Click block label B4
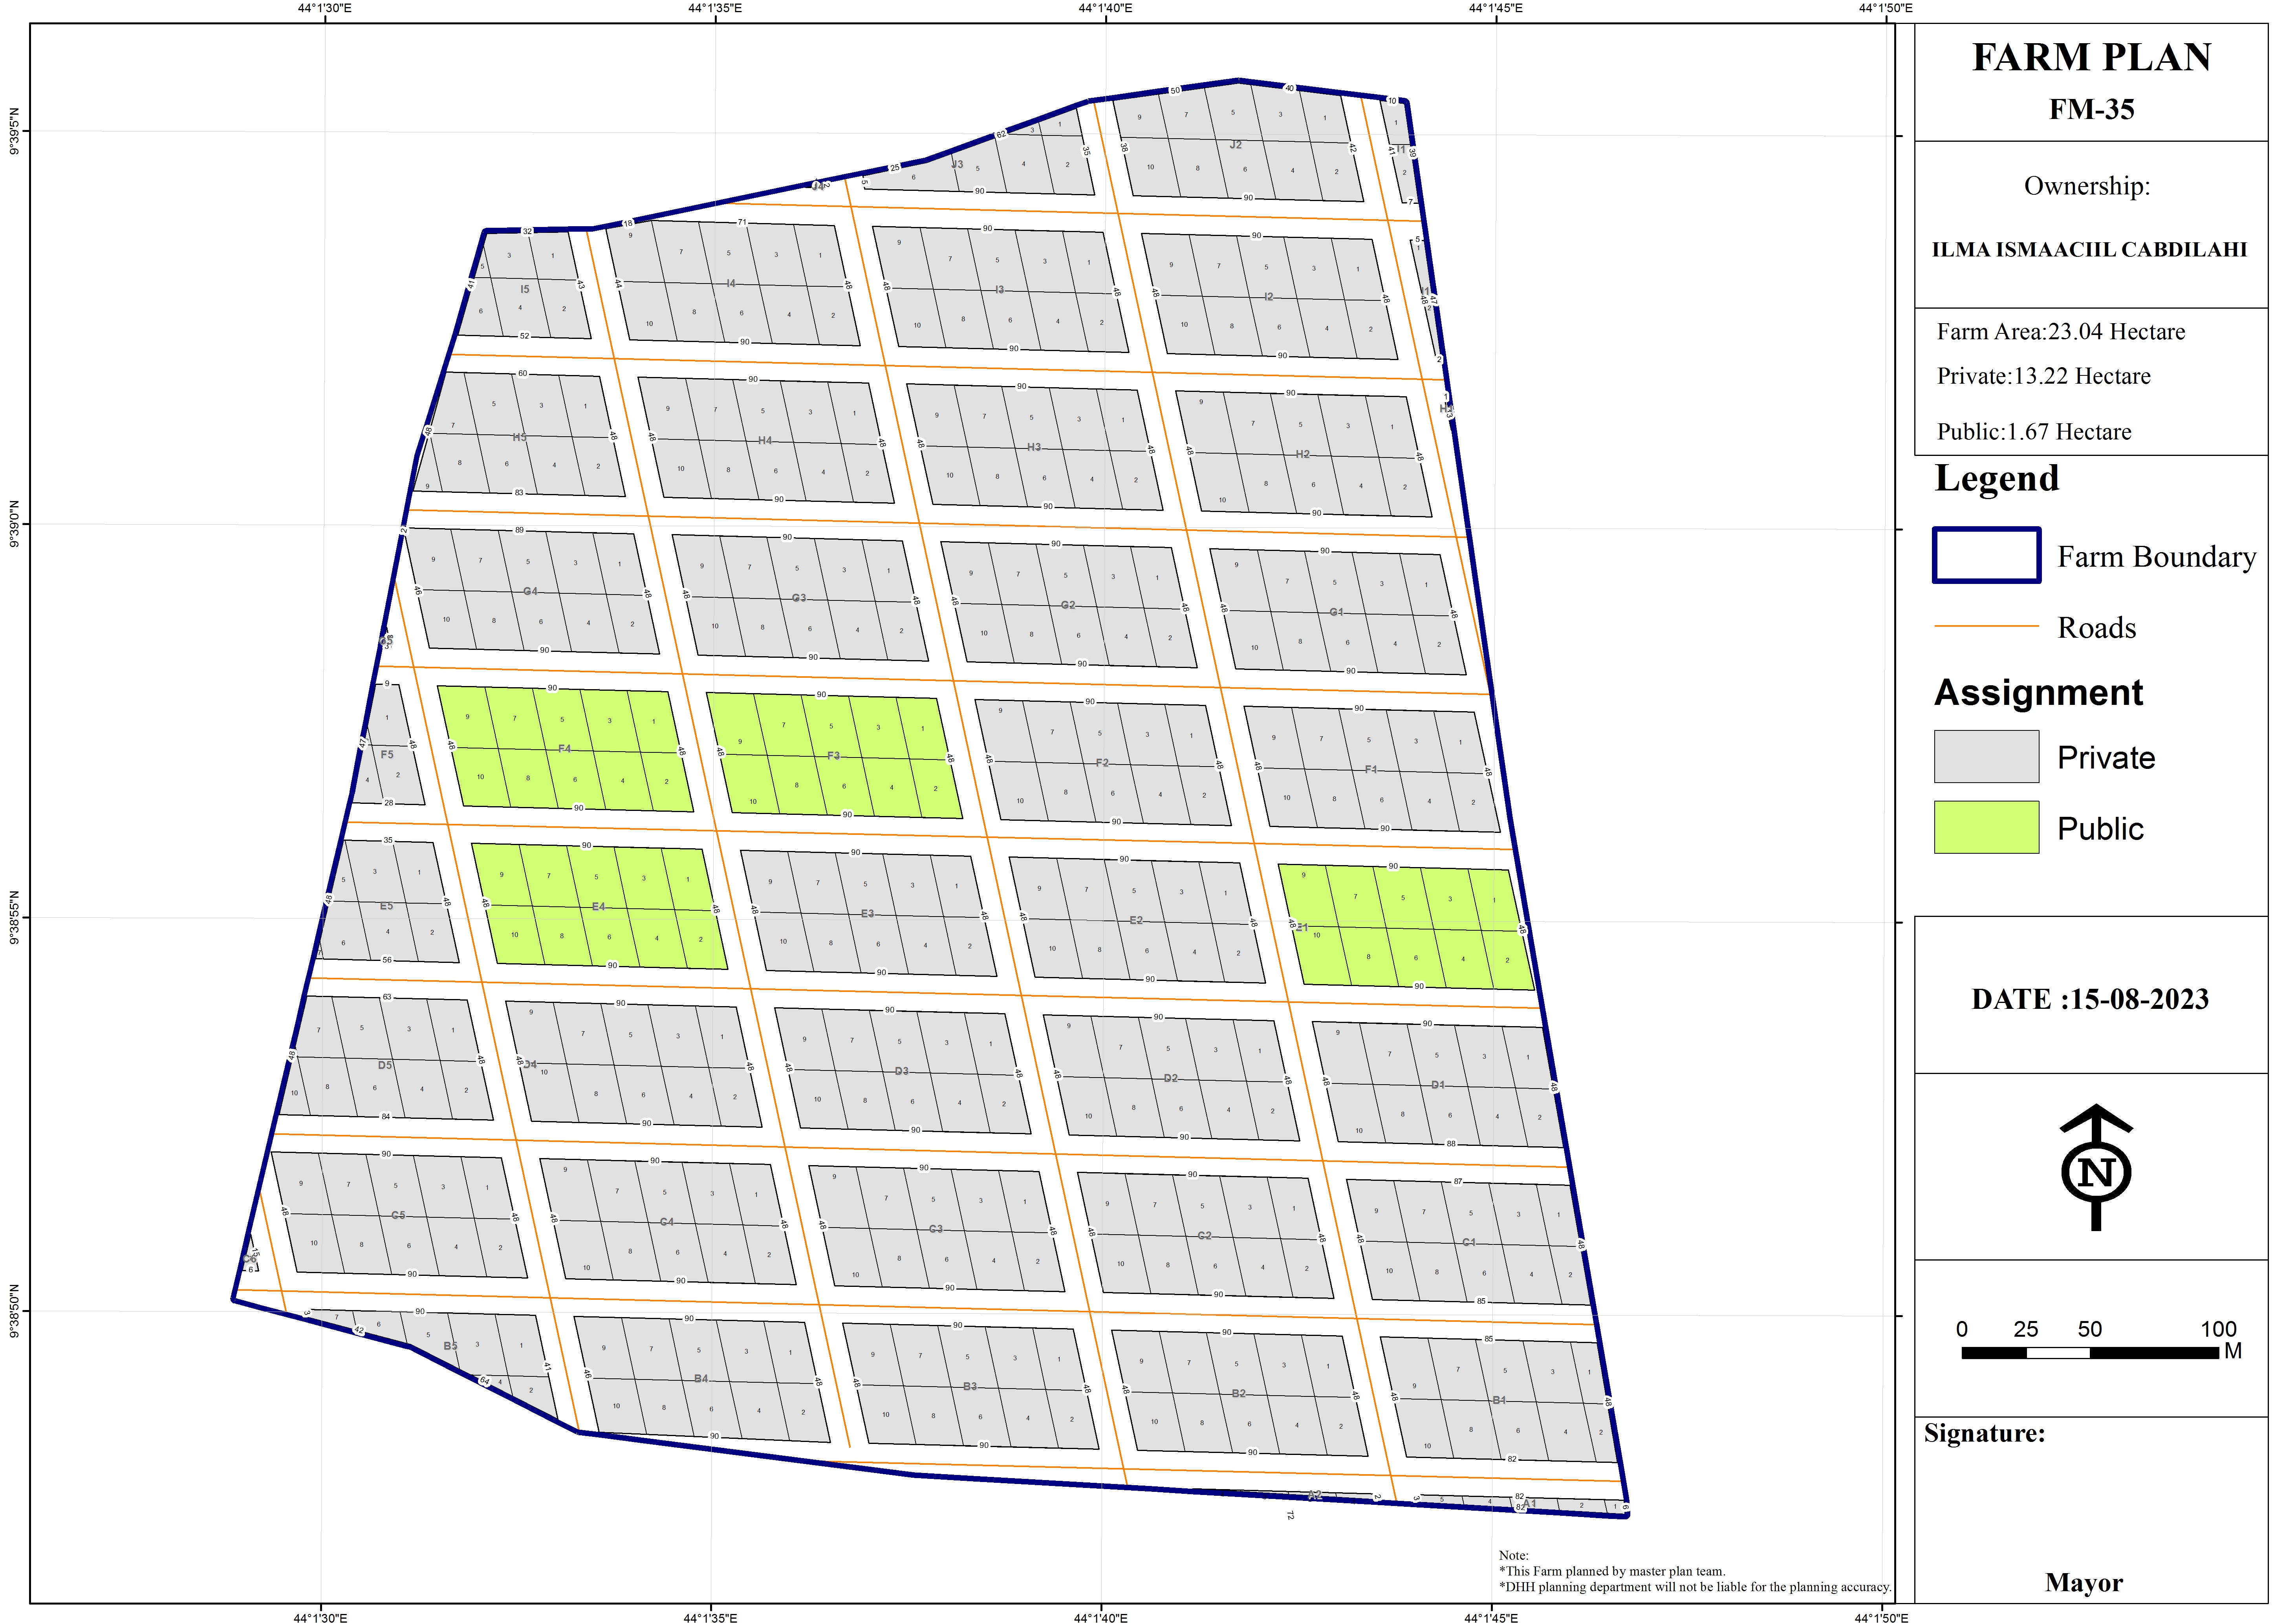This screenshot has width=2296, height=1623. [x=701, y=1379]
